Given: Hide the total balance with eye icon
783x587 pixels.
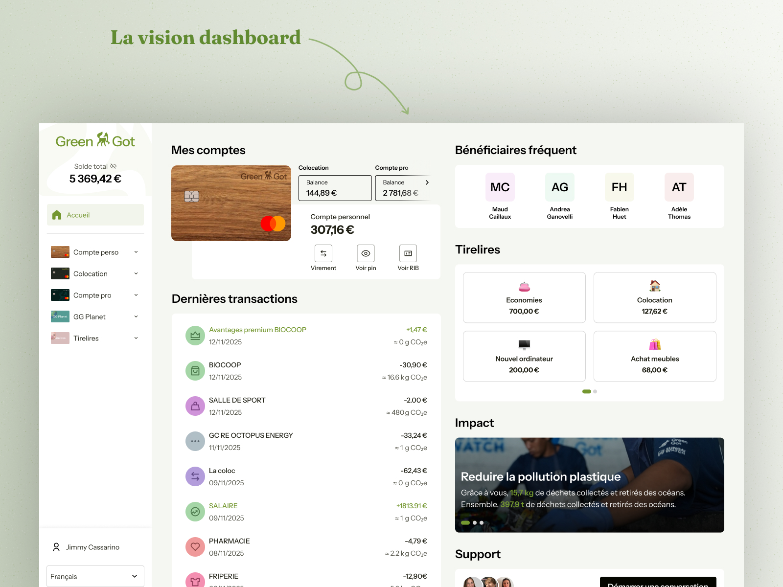Looking at the screenshot, I should pyautogui.click(x=114, y=166).
